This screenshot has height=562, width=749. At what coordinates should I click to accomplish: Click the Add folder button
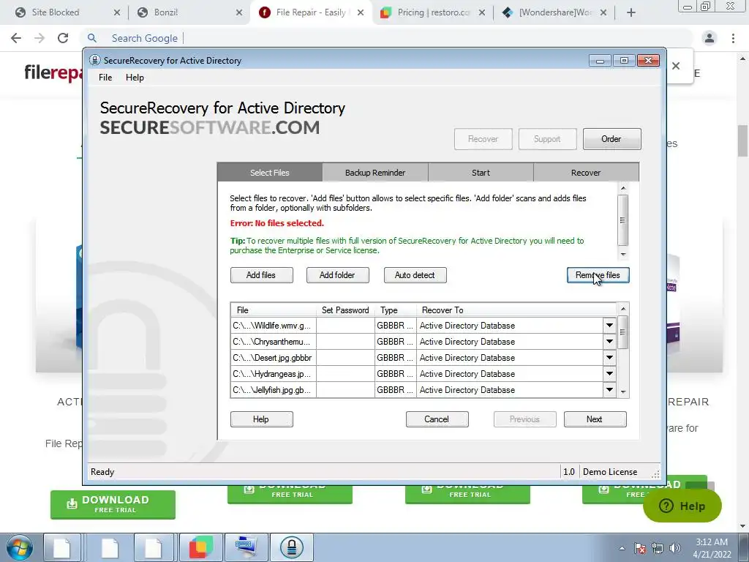point(337,275)
